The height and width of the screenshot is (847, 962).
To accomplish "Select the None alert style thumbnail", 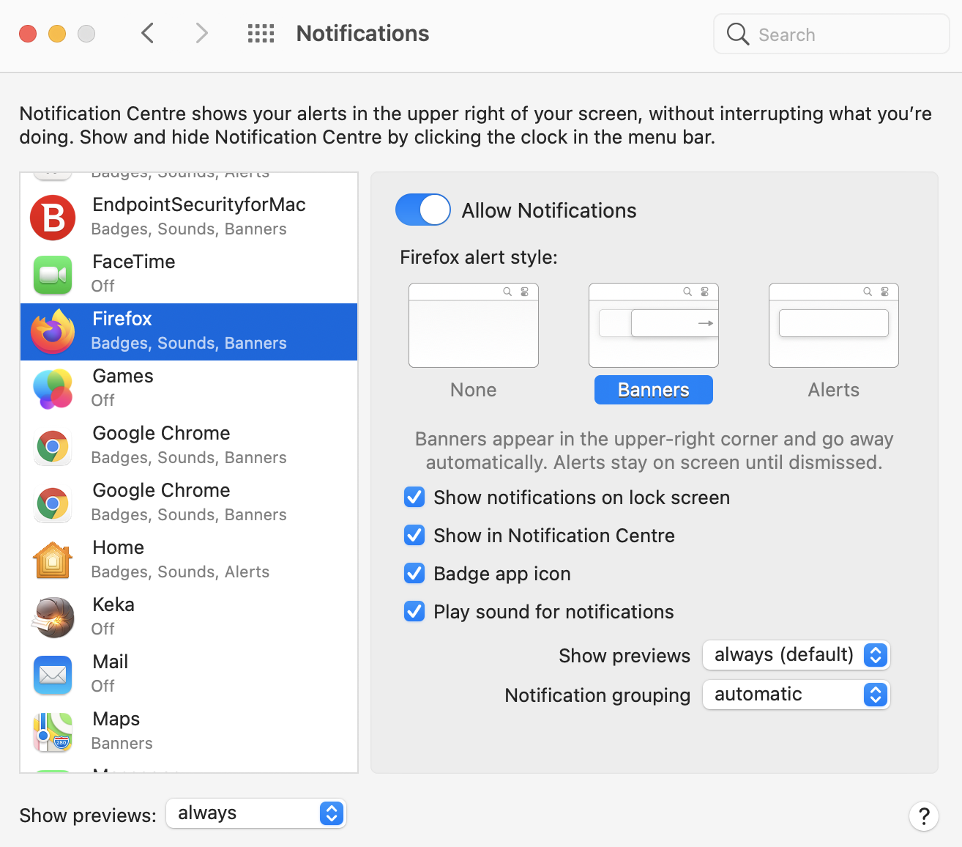I will 474,325.
